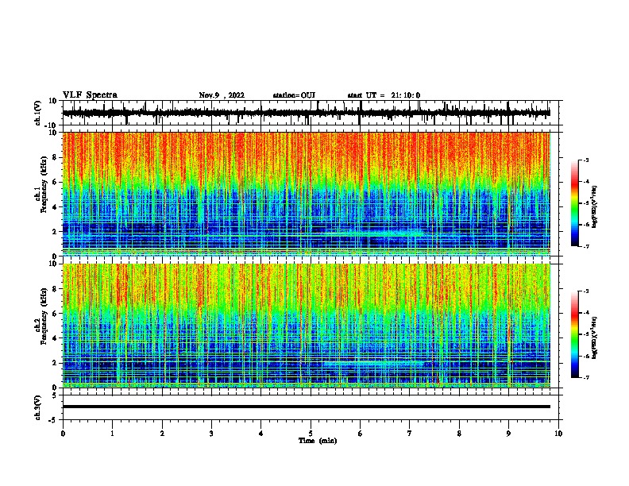Click the ch.1 spectrogram color scale bar

575,203
